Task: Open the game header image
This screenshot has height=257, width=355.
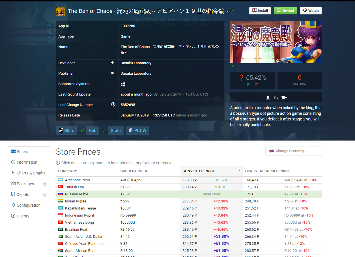Action: point(276,42)
